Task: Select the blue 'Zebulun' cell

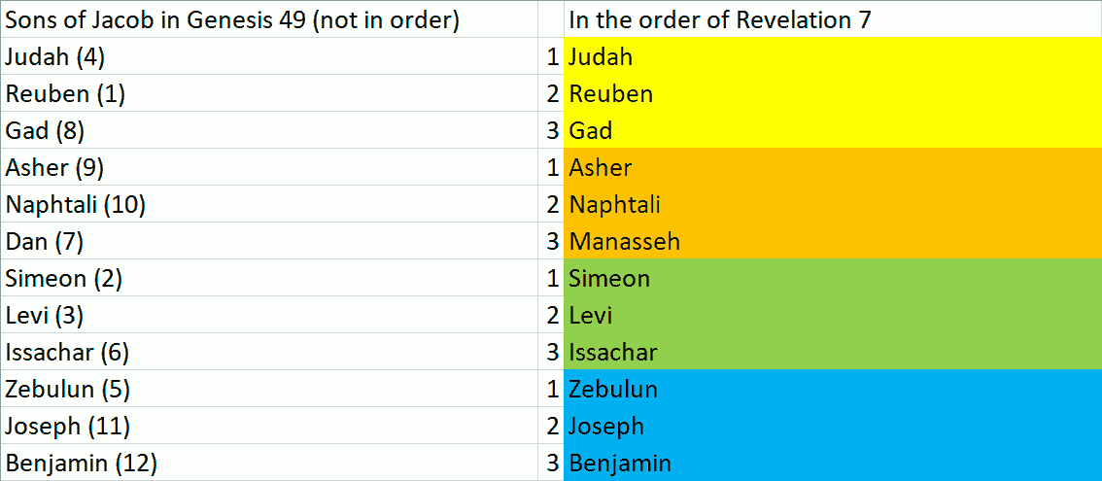Action: (613, 390)
